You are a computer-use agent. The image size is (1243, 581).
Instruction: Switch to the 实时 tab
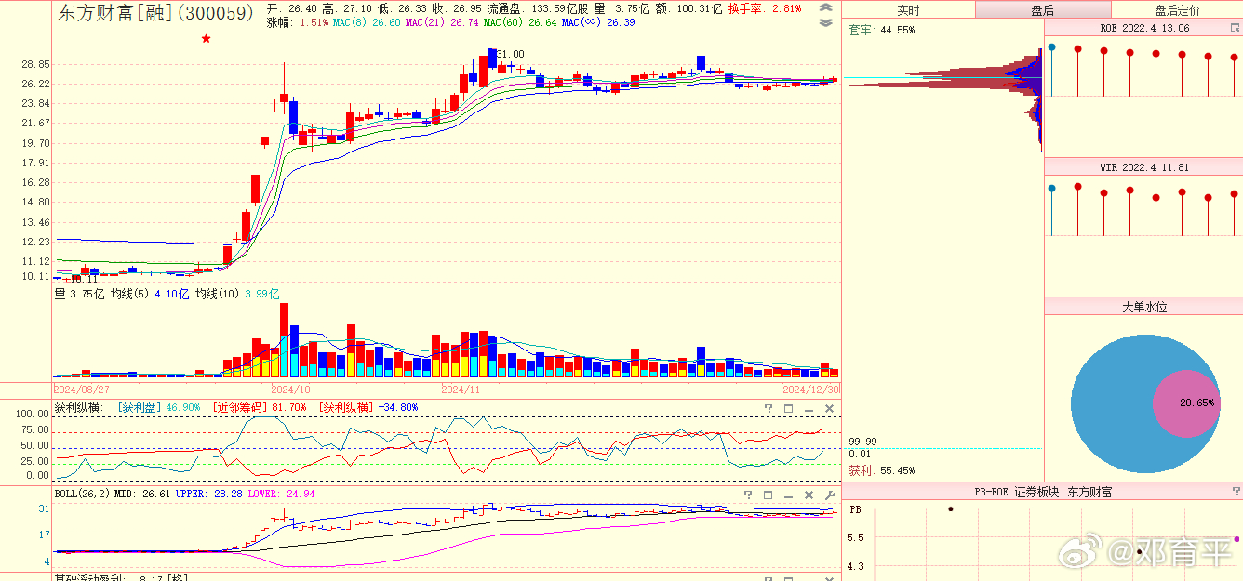point(908,10)
